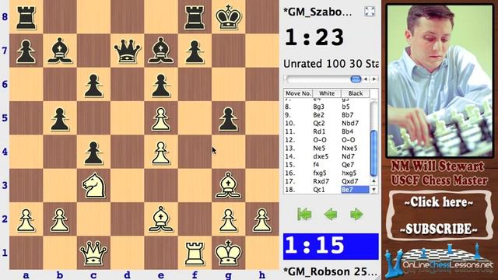
Task: Click the white clock showing 1:15
Action: [331, 246]
